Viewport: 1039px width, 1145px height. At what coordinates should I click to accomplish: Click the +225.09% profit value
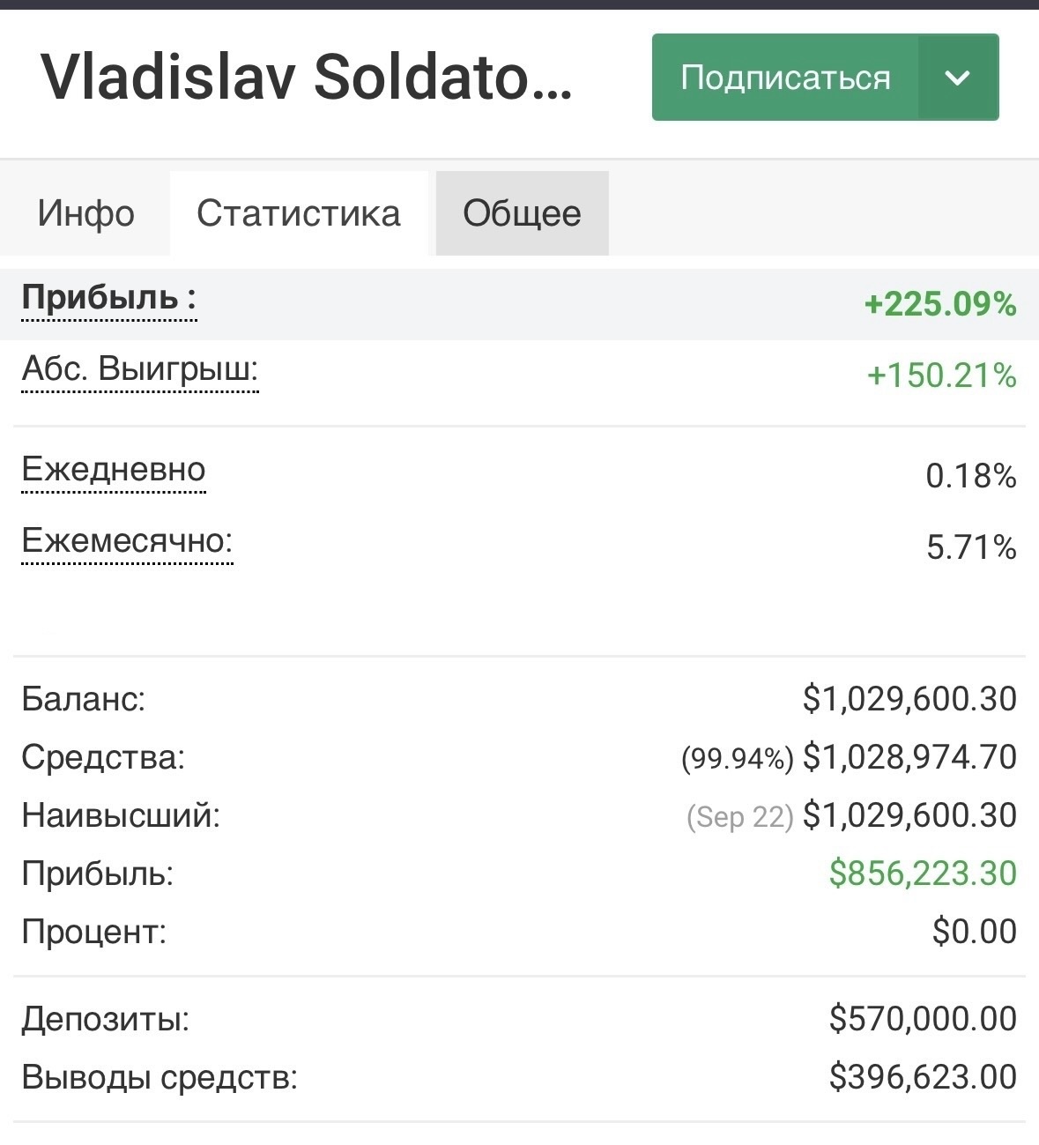pos(940,305)
